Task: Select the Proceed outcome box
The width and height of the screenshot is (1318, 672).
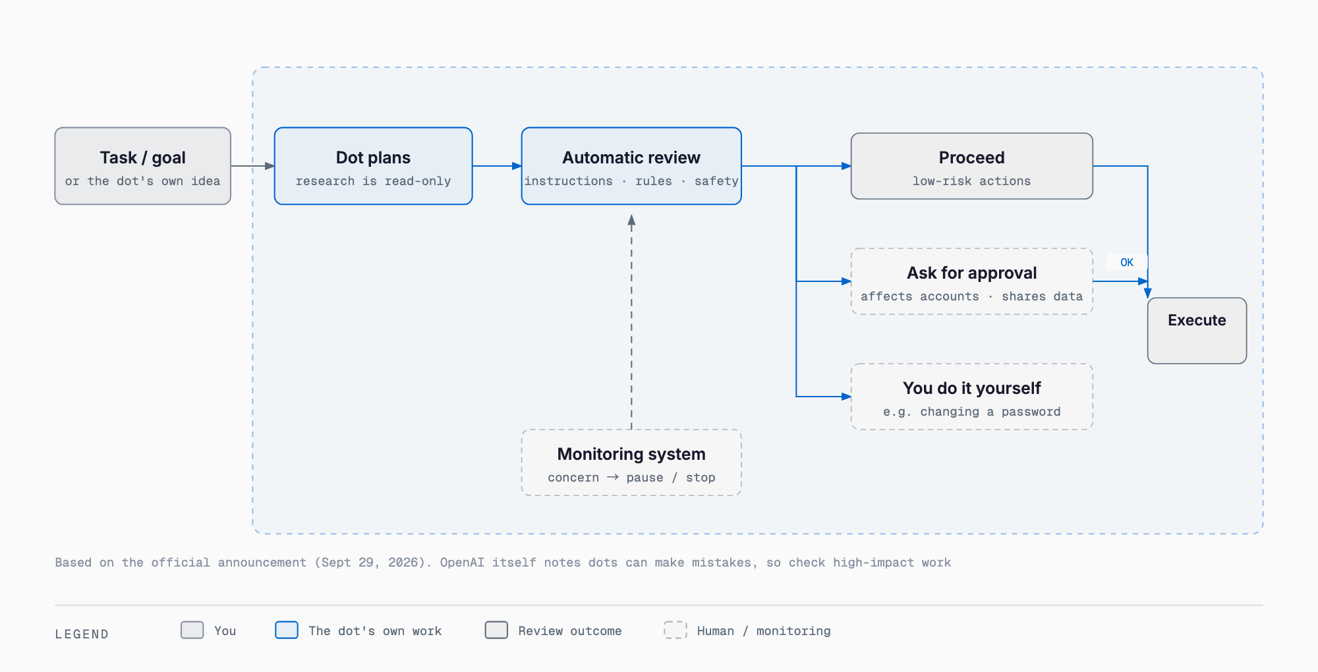Action: [x=971, y=166]
